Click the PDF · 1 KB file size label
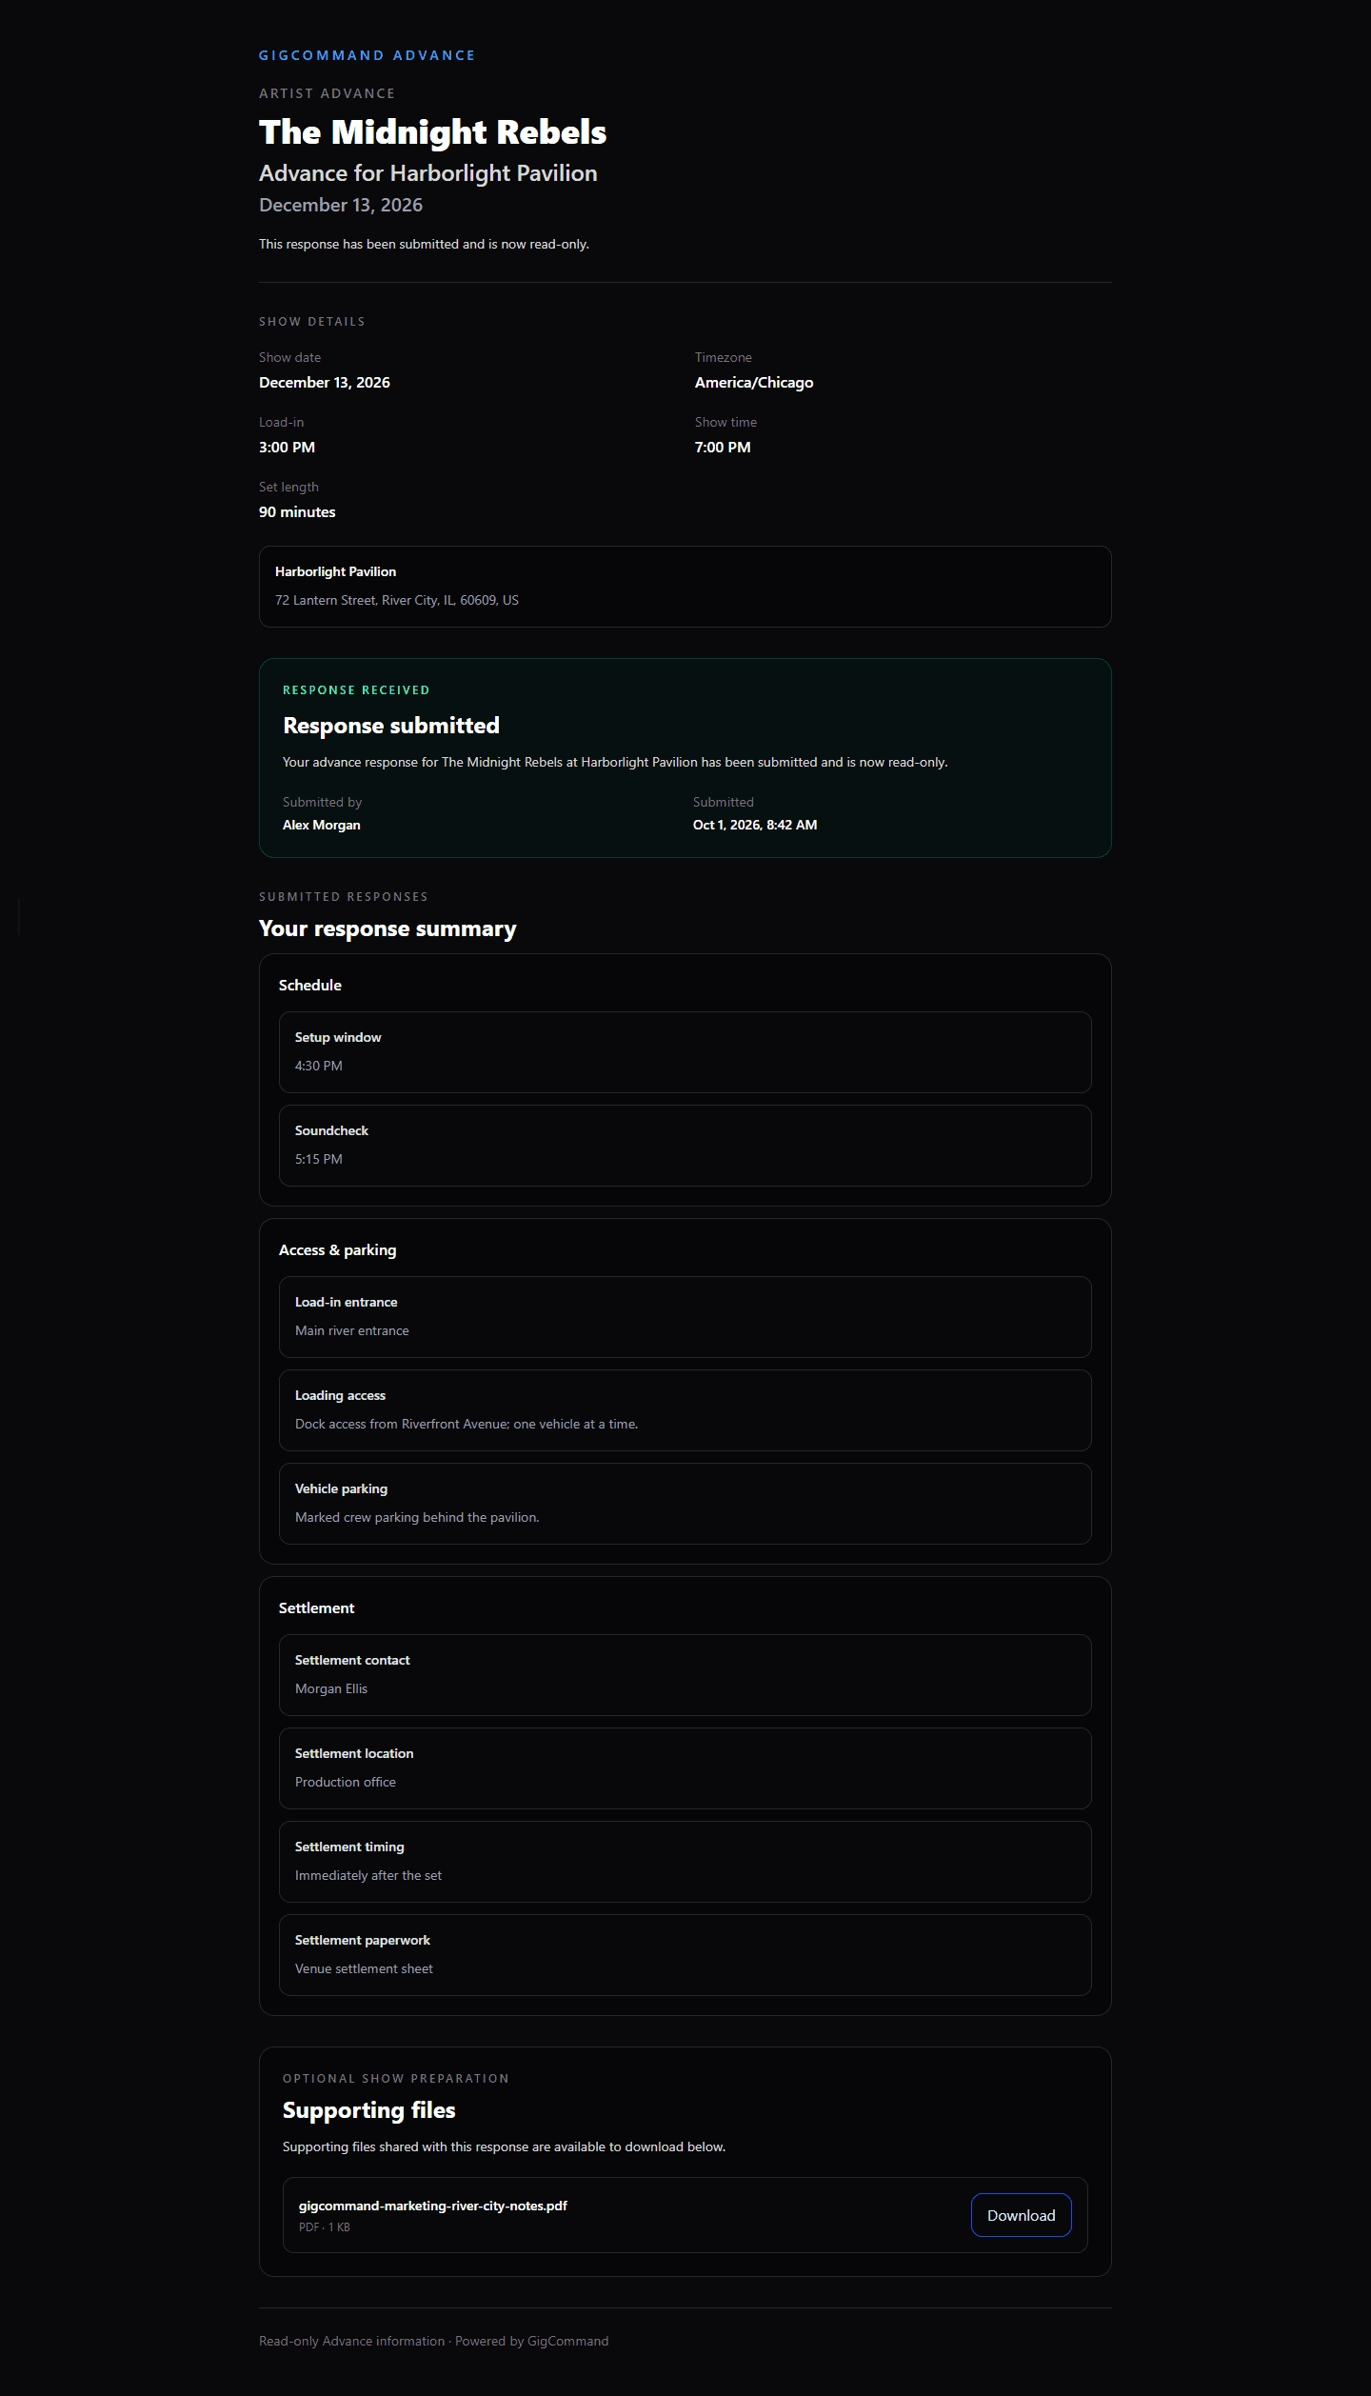The height and width of the screenshot is (2396, 1371). coord(324,2226)
